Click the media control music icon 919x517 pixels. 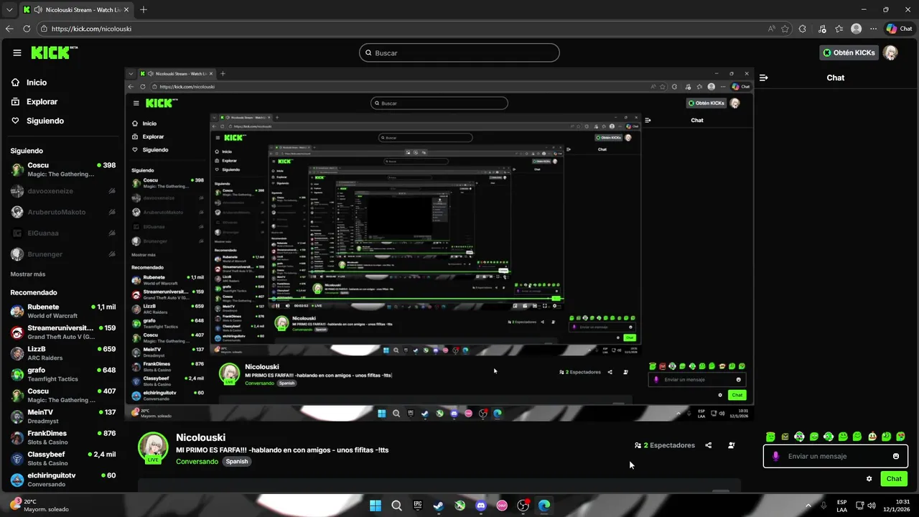pos(821,29)
